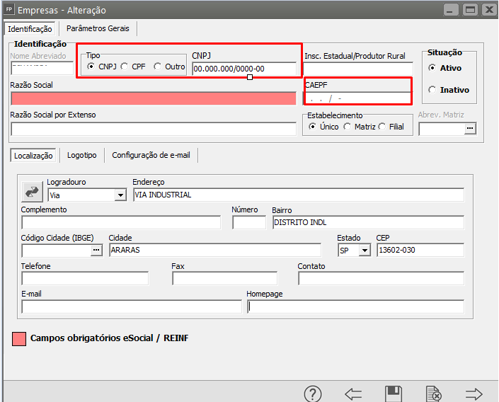Save the company record with floppy disk icon
The image size is (499, 402).
394,394
